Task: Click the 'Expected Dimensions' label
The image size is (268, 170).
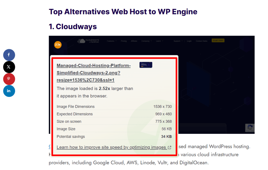Action: coord(75,114)
